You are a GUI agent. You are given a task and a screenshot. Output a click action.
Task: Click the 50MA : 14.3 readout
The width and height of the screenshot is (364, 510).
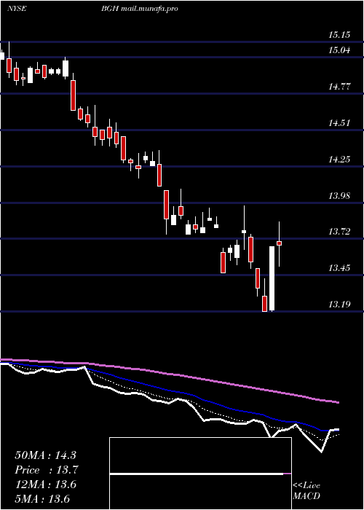pos(45,455)
